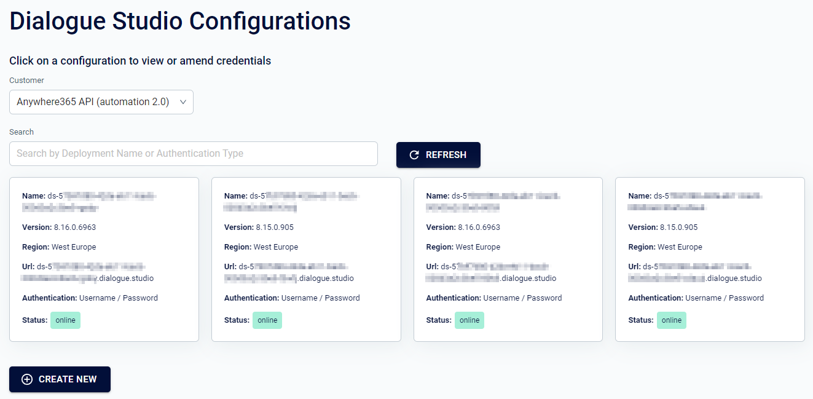The height and width of the screenshot is (399, 813).
Task: Click the plus-circle icon on Create New
Action: tap(27, 379)
